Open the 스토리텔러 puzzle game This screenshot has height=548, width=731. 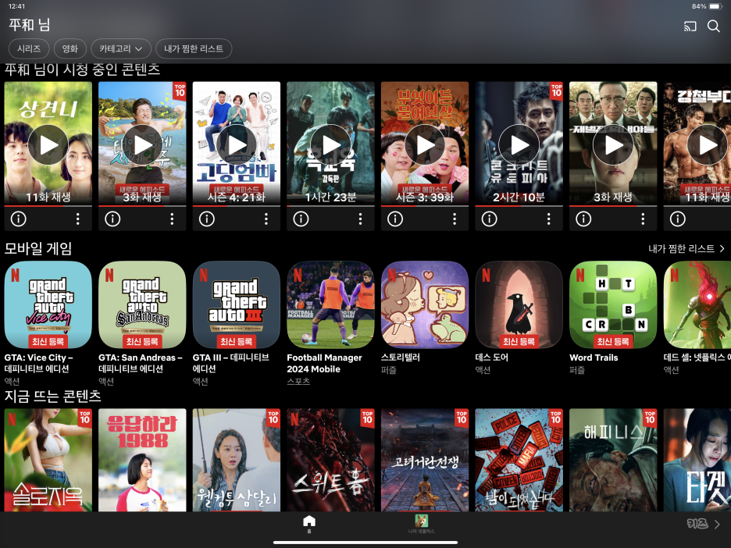[x=425, y=304]
